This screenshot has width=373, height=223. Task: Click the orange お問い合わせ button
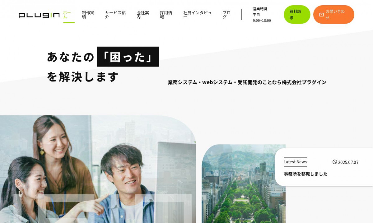[x=334, y=14]
